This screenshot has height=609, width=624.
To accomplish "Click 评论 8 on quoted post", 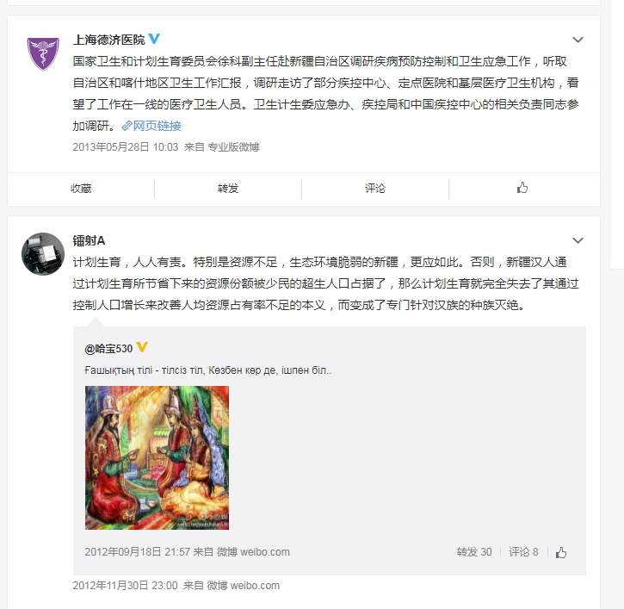I will pyautogui.click(x=523, y=552).
